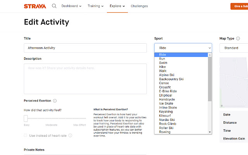Select Ride in the sport list

pyautogui.click(x=181, y=55)
